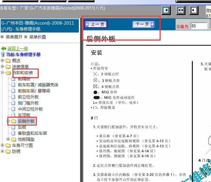
Task: Click the text 乘员厢 (参见第 4-7 页)
Action: coord(119,136)
